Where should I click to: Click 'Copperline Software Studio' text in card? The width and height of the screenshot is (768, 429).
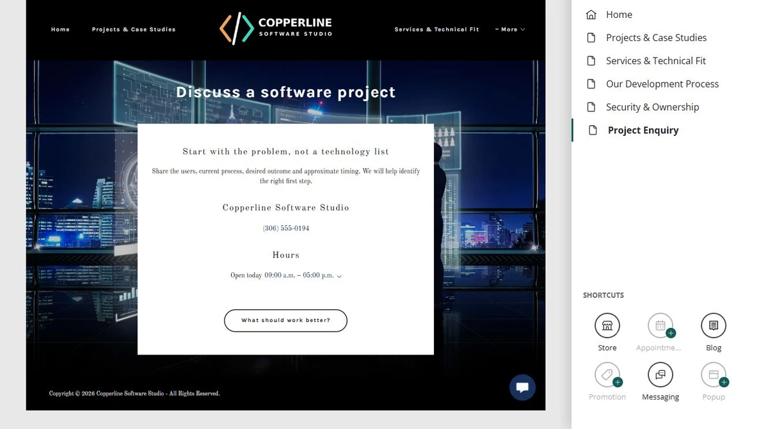pos(286,207)
